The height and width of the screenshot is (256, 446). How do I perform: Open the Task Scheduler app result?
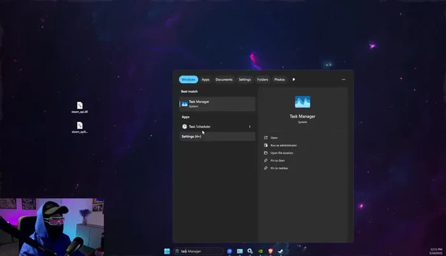point(199,126)
